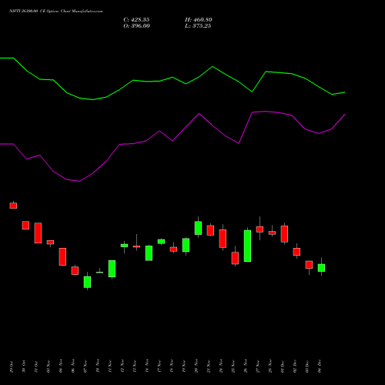Screen dimensions: 385x385
Task: Click the 28 Nov date label
Action: [x=270, y=367]
